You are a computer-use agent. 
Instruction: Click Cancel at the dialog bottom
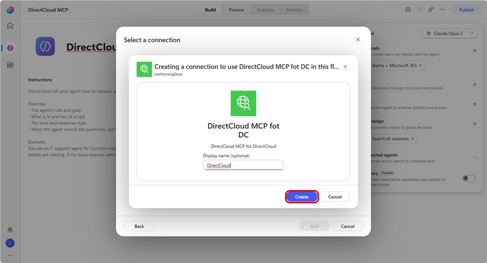click(348, 226)
